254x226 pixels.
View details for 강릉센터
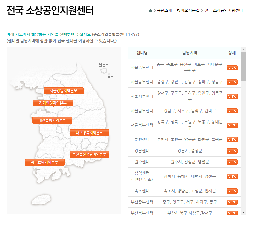232,151
